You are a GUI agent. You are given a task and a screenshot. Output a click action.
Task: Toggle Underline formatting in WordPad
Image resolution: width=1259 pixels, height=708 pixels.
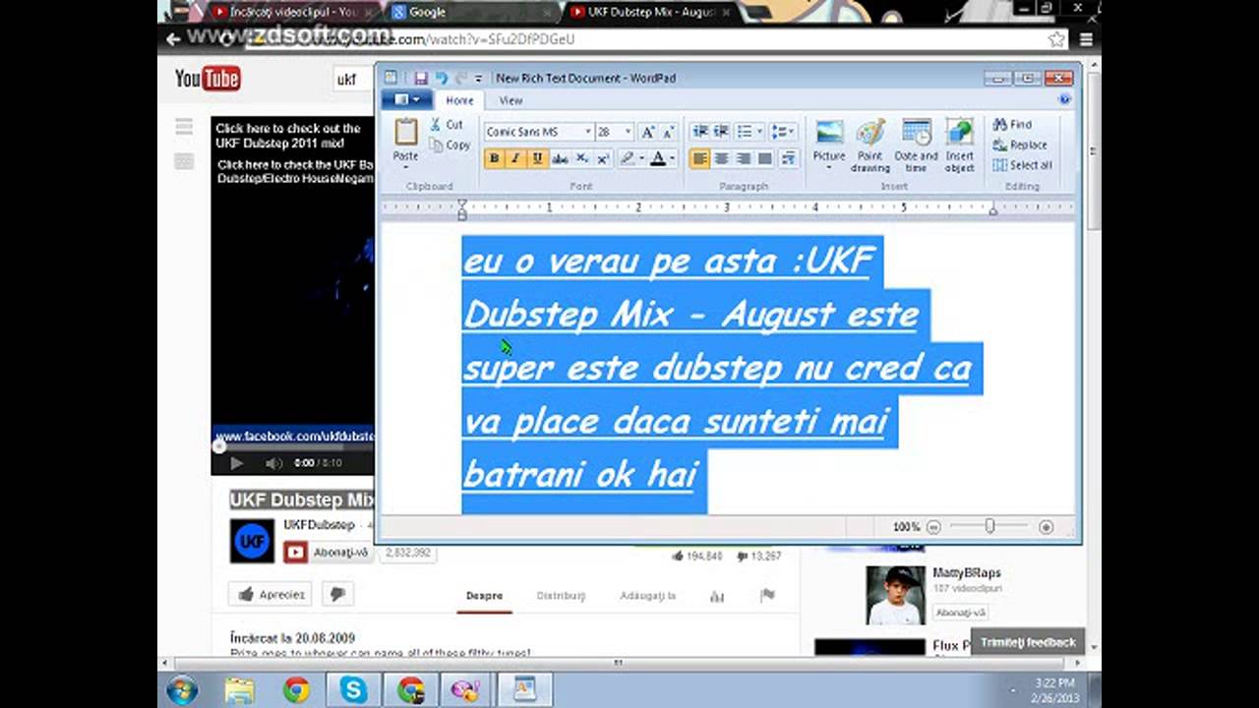(x=537, y=158)
